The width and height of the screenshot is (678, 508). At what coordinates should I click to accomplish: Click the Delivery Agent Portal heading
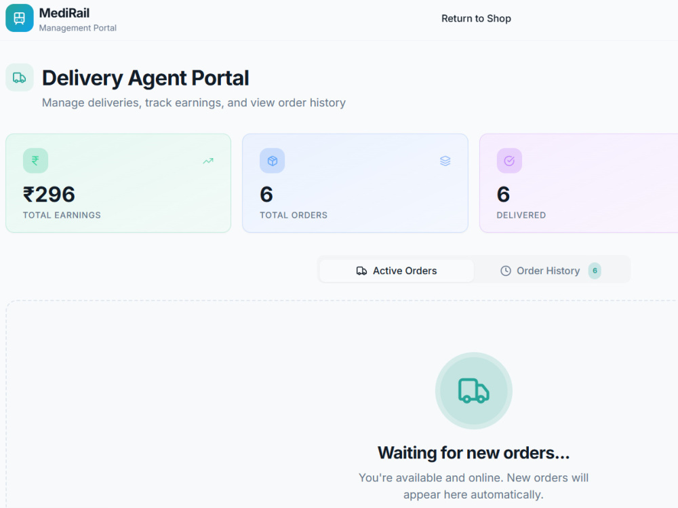click(145, 78)
